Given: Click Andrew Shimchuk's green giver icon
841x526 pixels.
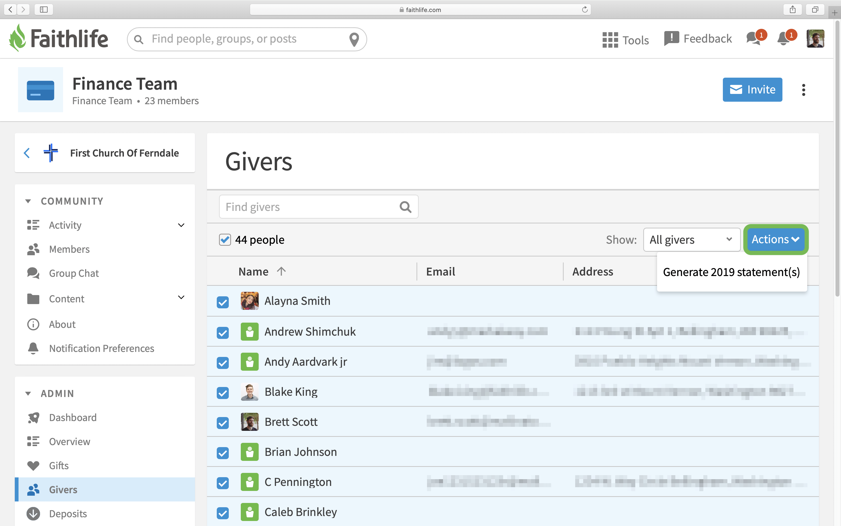Looking at the screenshot, I should (x=250, y=332).
